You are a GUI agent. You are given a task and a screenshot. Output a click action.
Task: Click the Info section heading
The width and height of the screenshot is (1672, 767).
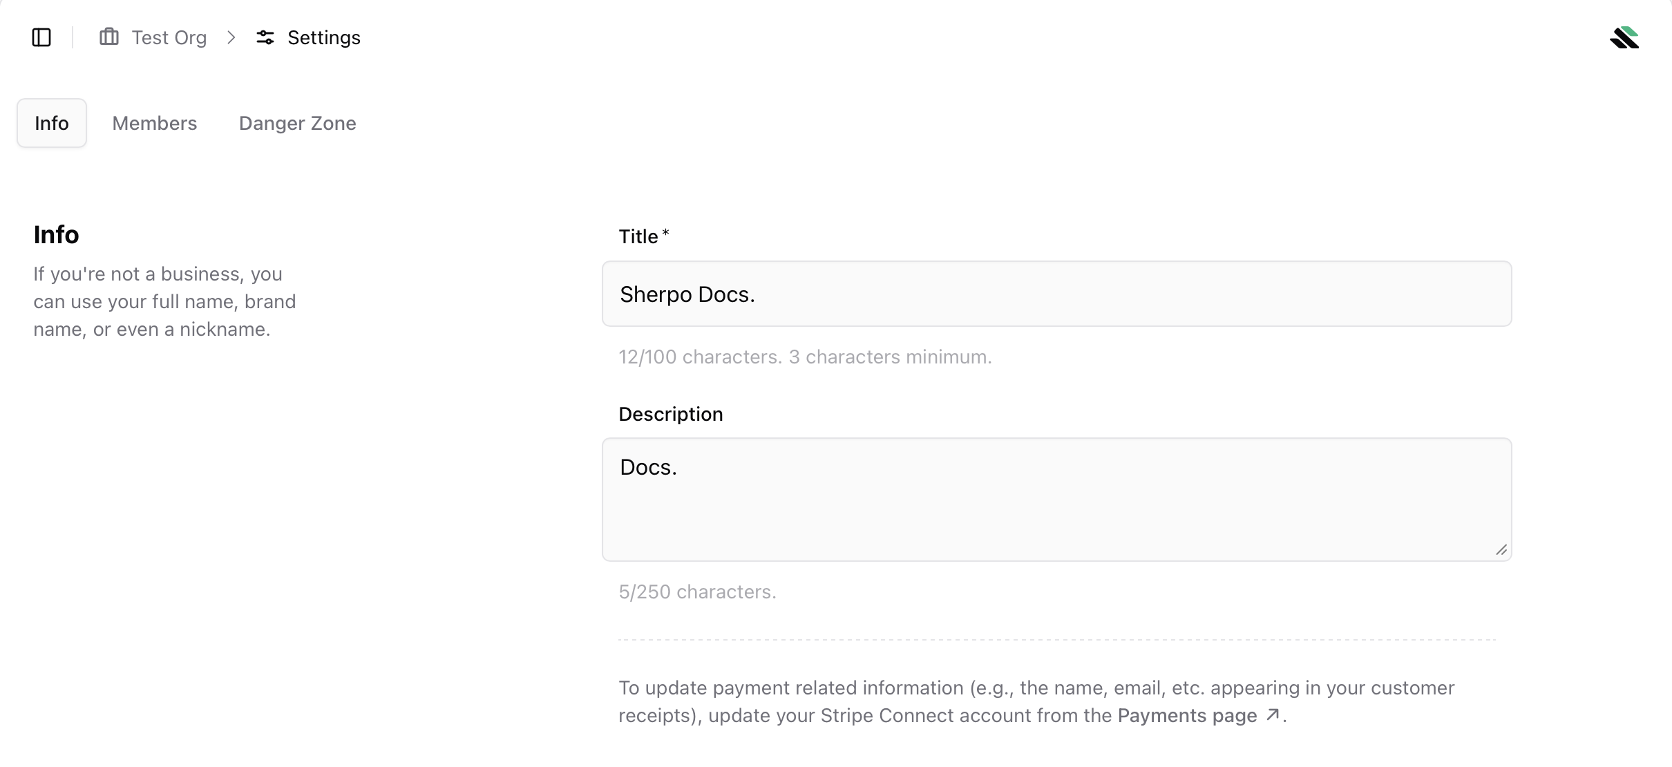pyautogui.click(x=55, y=234)
